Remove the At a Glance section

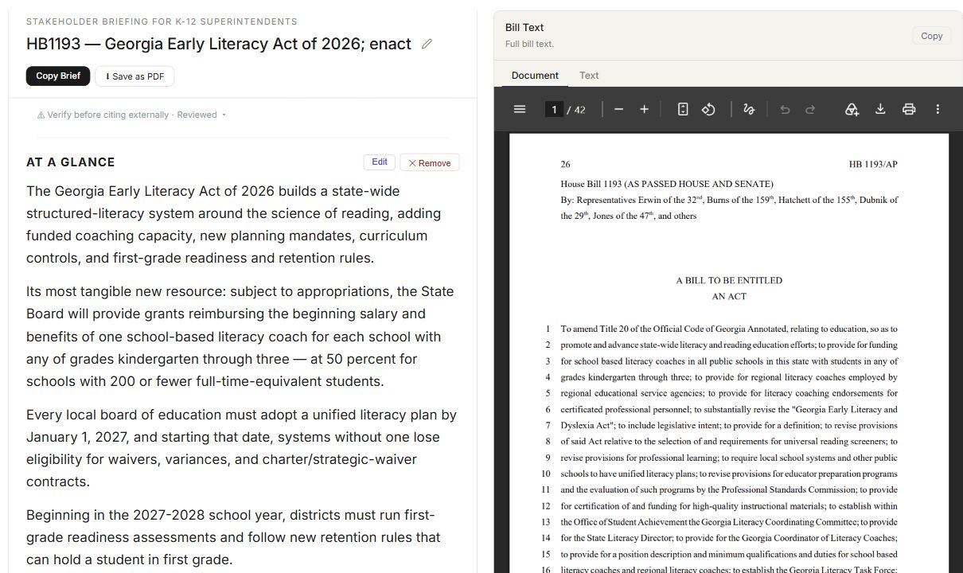tap(430, 162)
